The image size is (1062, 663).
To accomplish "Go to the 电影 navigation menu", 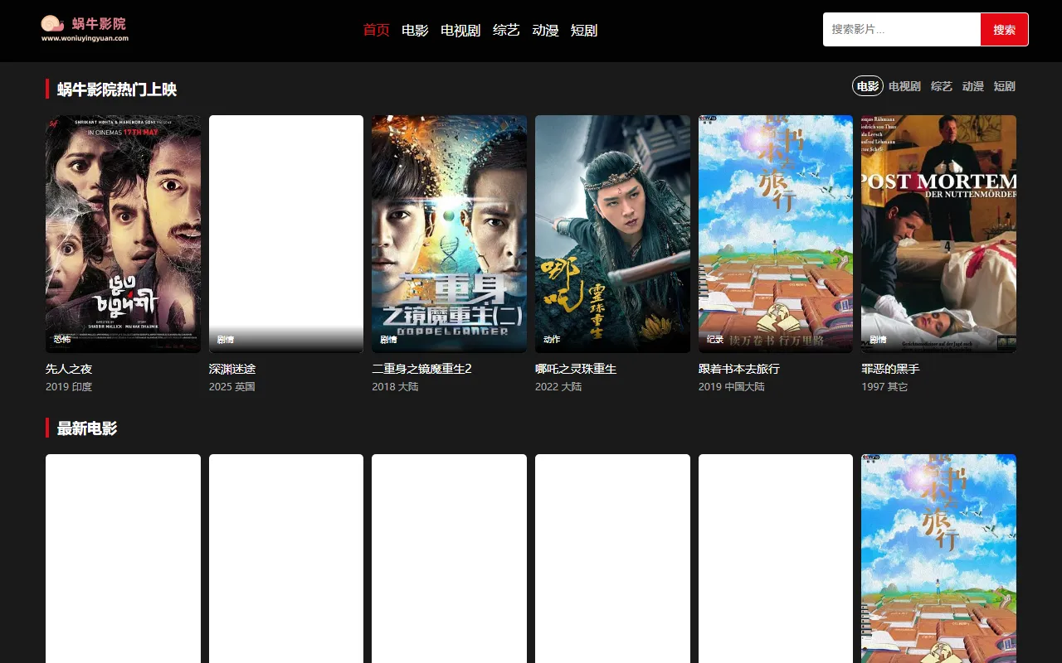I will (415, 31).
